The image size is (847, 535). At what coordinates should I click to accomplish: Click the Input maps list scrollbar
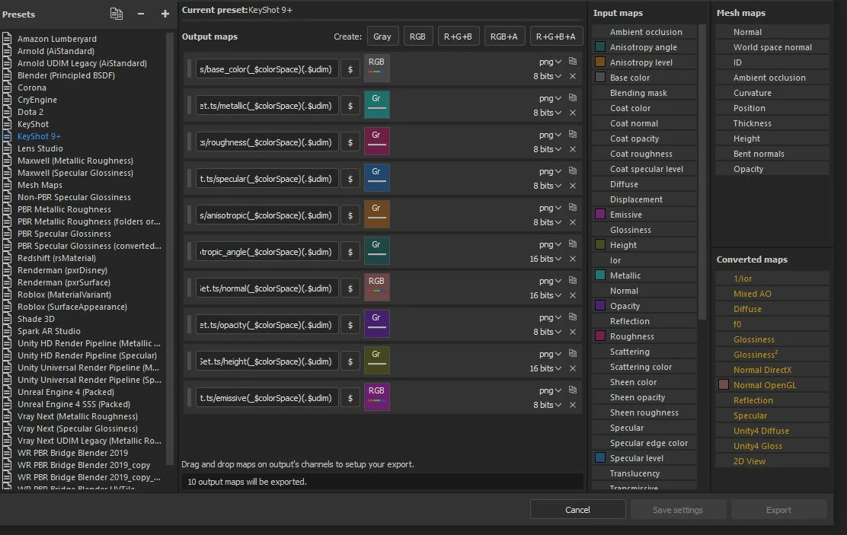pyautogui.click(x=702, y=172)
